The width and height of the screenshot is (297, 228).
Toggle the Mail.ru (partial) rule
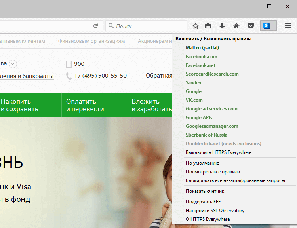click(x=202, y=48)
